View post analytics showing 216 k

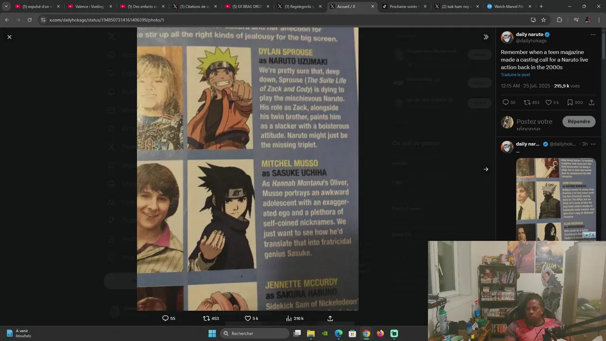294,318
